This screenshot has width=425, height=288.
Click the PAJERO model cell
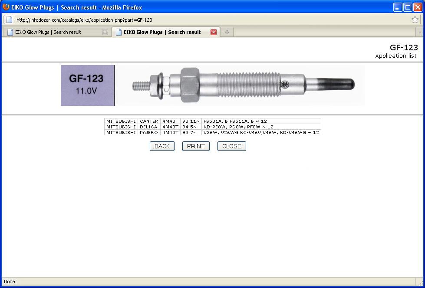(149, 132)
